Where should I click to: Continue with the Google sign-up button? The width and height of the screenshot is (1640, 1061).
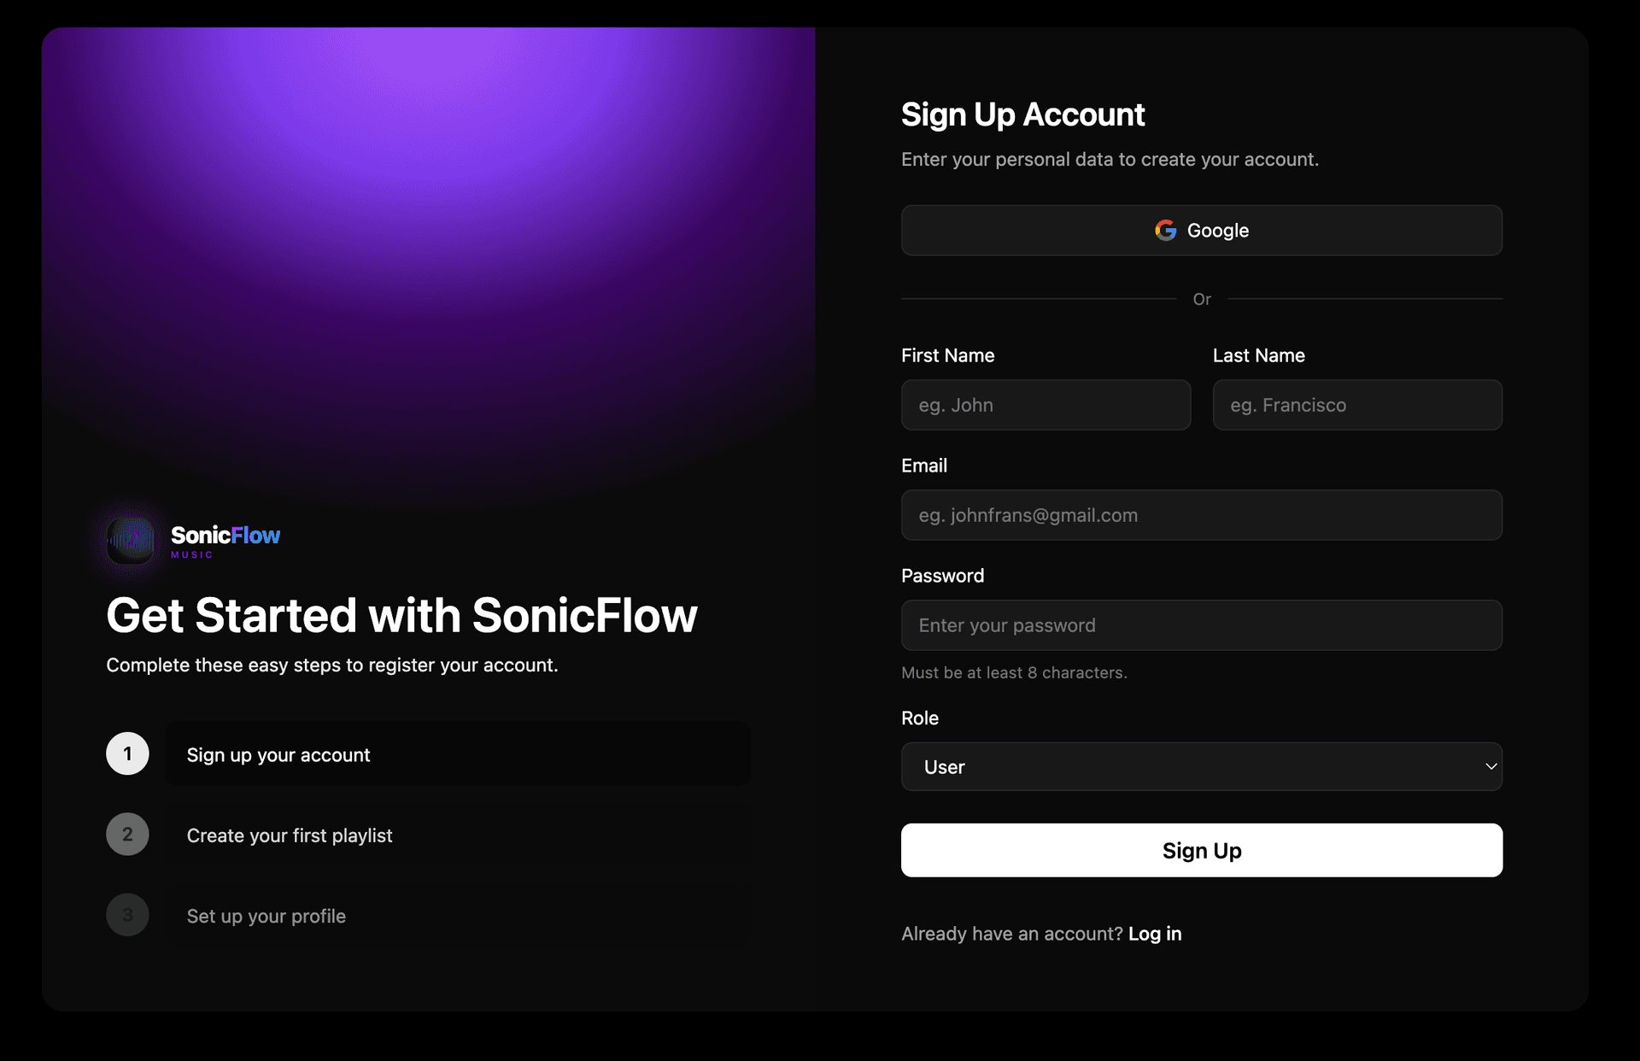1201,231
